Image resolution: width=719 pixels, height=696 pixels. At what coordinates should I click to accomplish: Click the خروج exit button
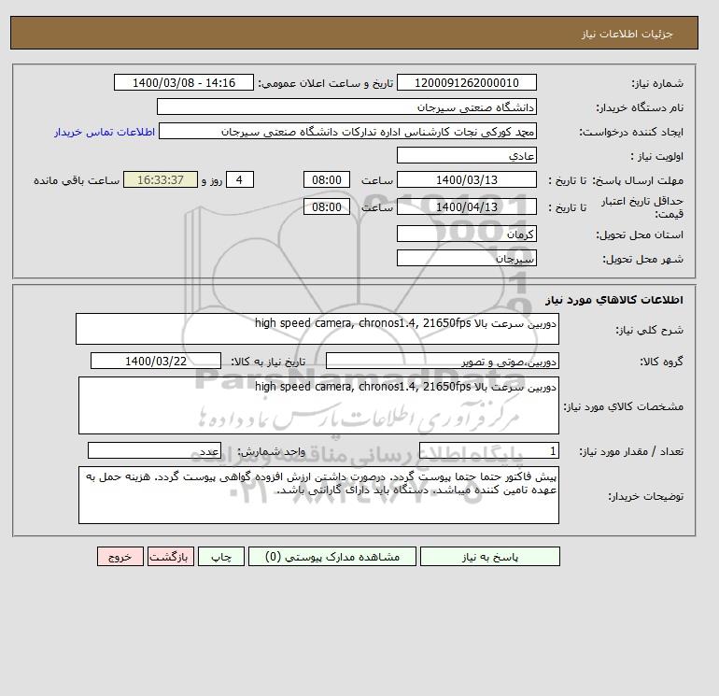coord(120,557)
